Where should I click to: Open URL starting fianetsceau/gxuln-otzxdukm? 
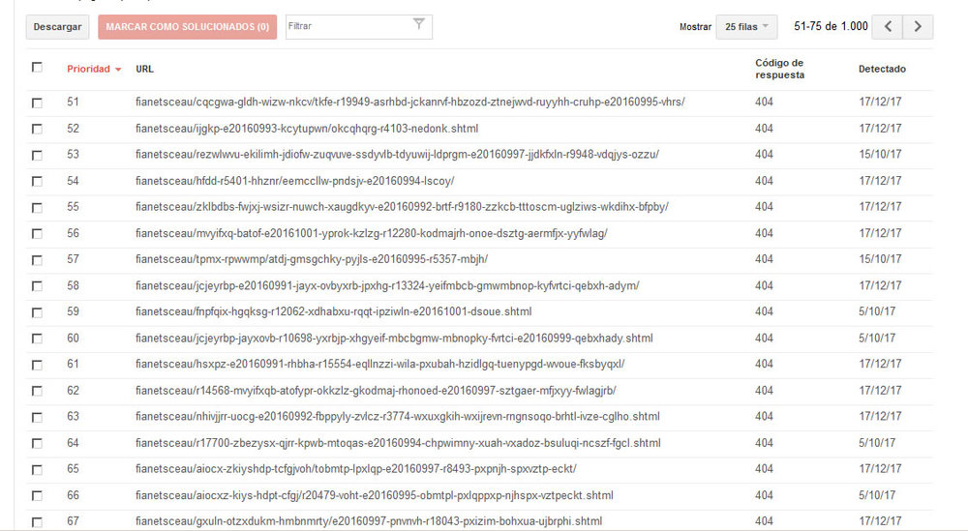pyautogui.click(x=369, y=521)
